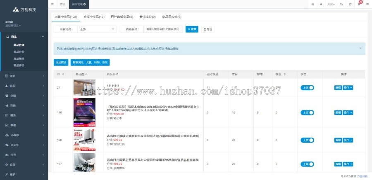
Task: Click 编辑 for product ID 128
Action: 338,140
